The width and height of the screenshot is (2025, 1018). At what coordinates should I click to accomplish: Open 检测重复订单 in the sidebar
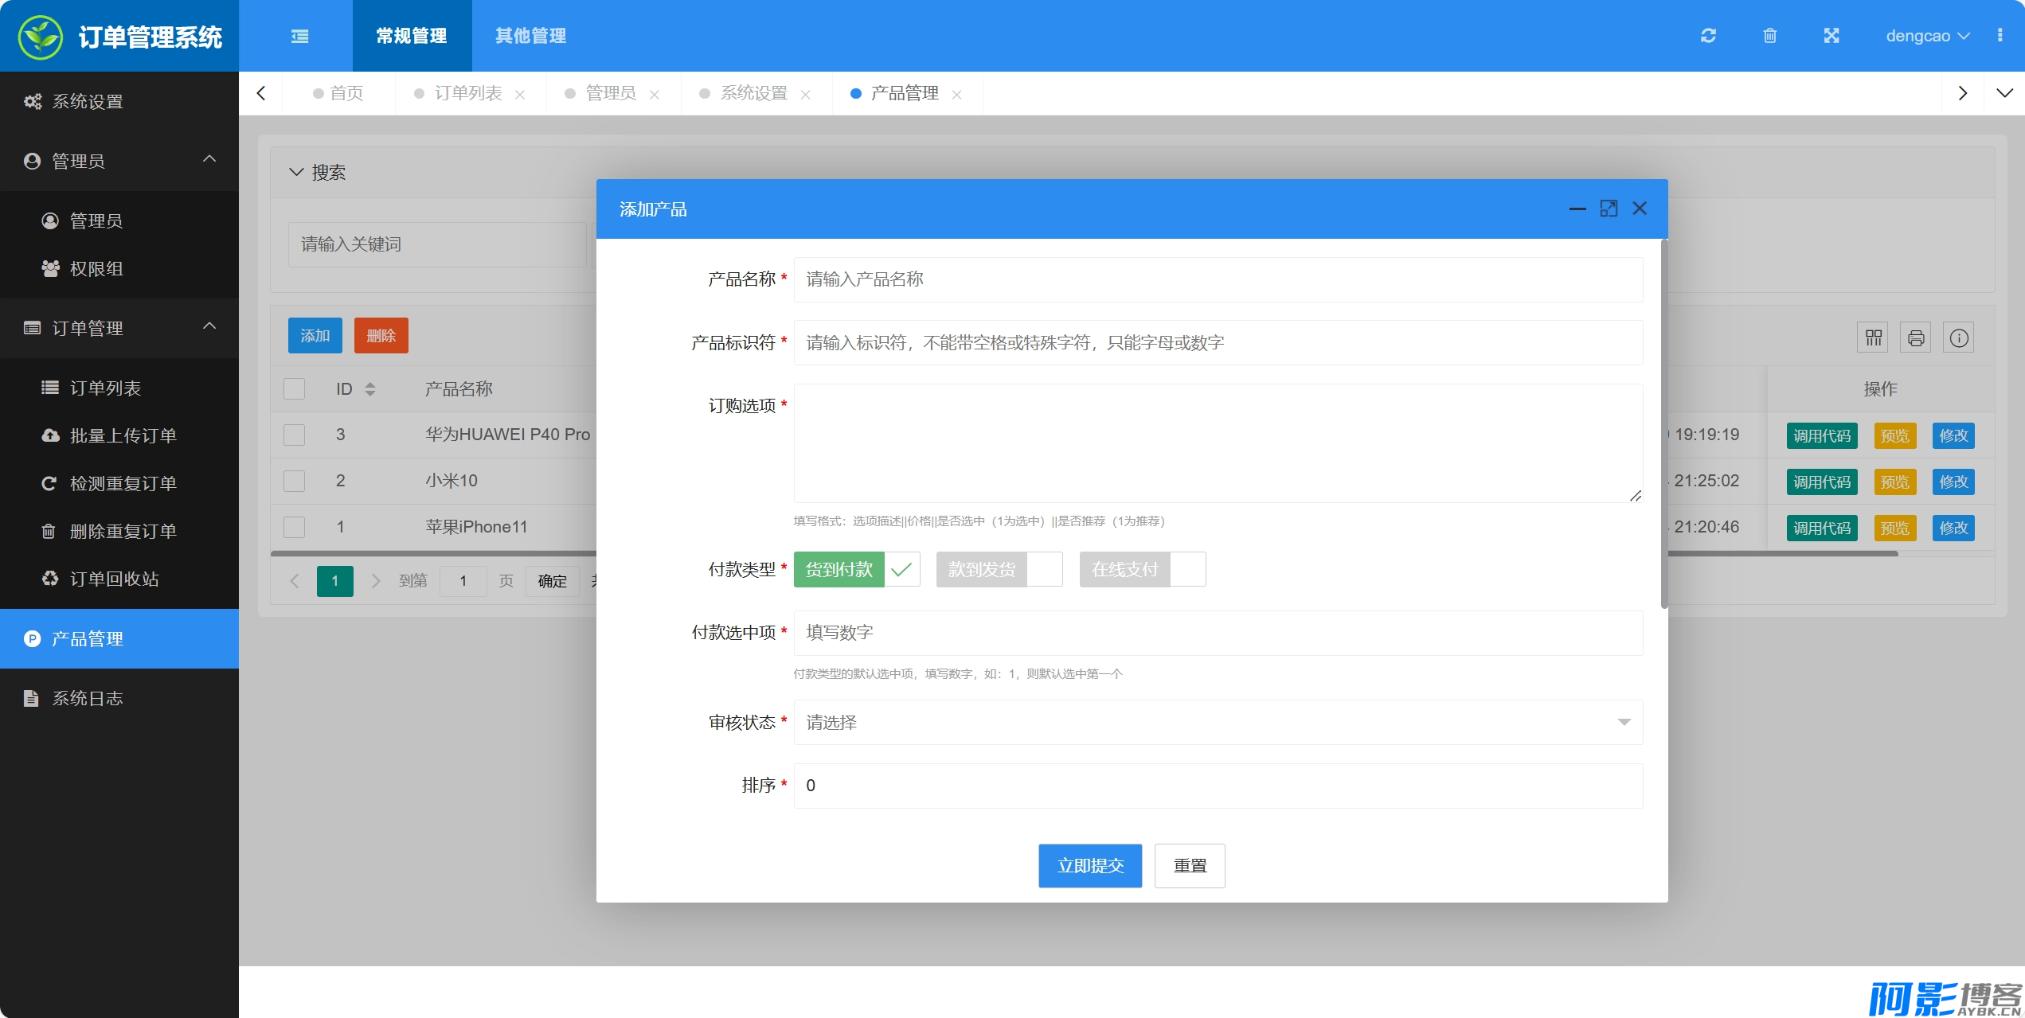(x=119, y=483)
